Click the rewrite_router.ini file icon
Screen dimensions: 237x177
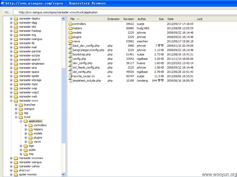tap(71, 76)
